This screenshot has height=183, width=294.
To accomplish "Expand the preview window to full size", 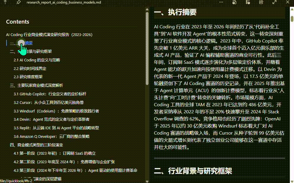I will (275, 2).
